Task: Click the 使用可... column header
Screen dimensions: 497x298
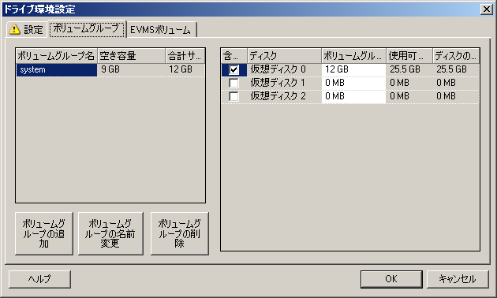Action: tap(409, 56)
